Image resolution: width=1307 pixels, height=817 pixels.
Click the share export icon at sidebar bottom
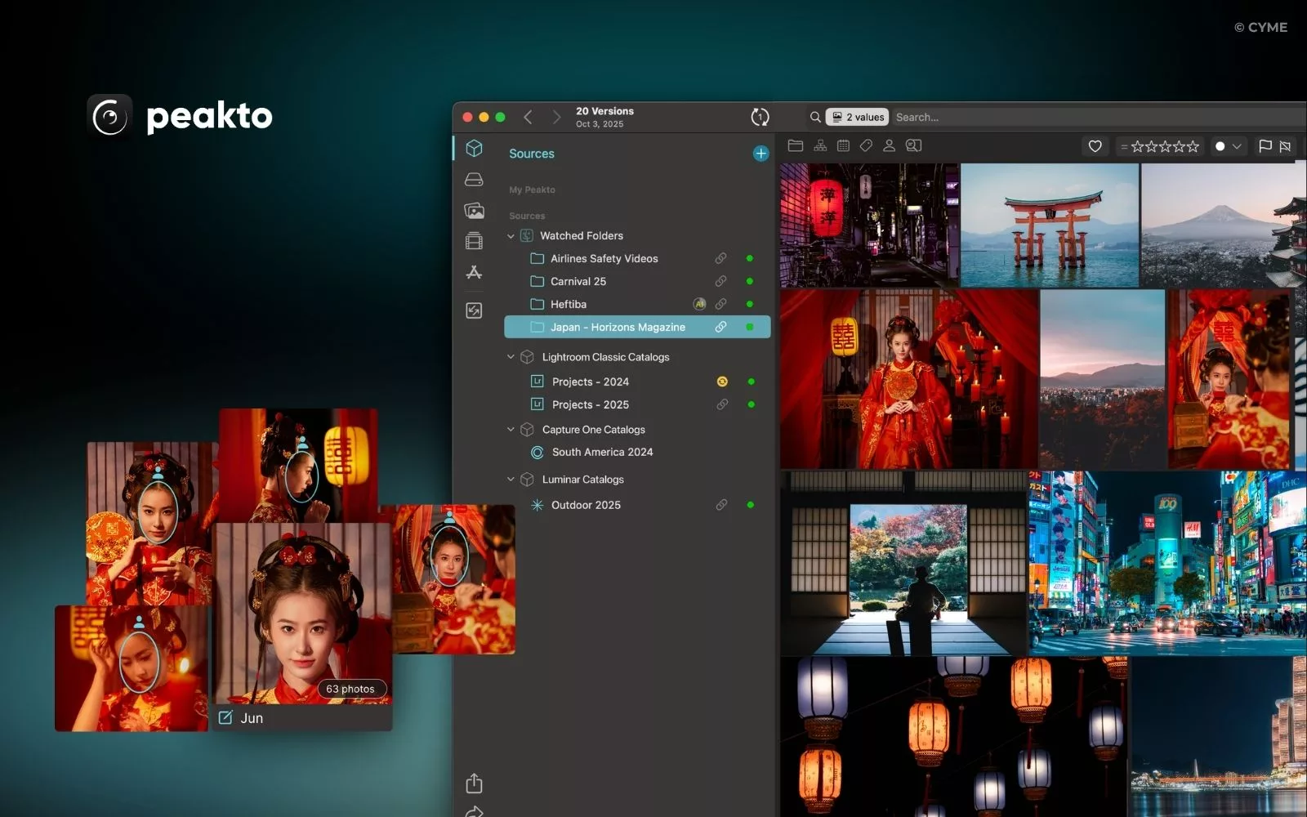(x=474, y=784)
